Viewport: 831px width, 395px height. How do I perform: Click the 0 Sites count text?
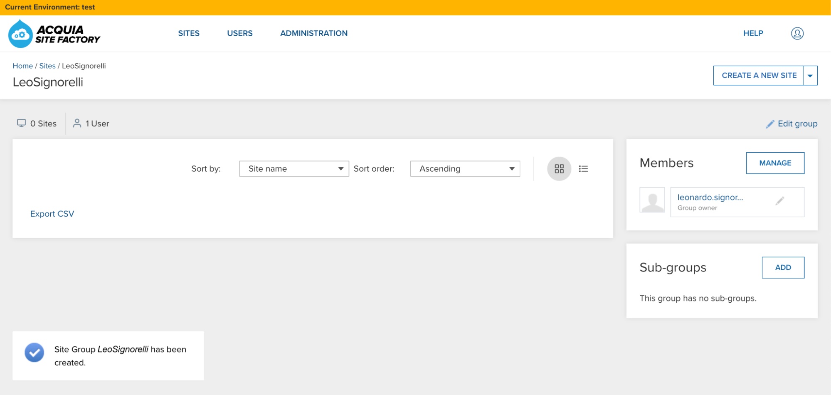(43, 123)
